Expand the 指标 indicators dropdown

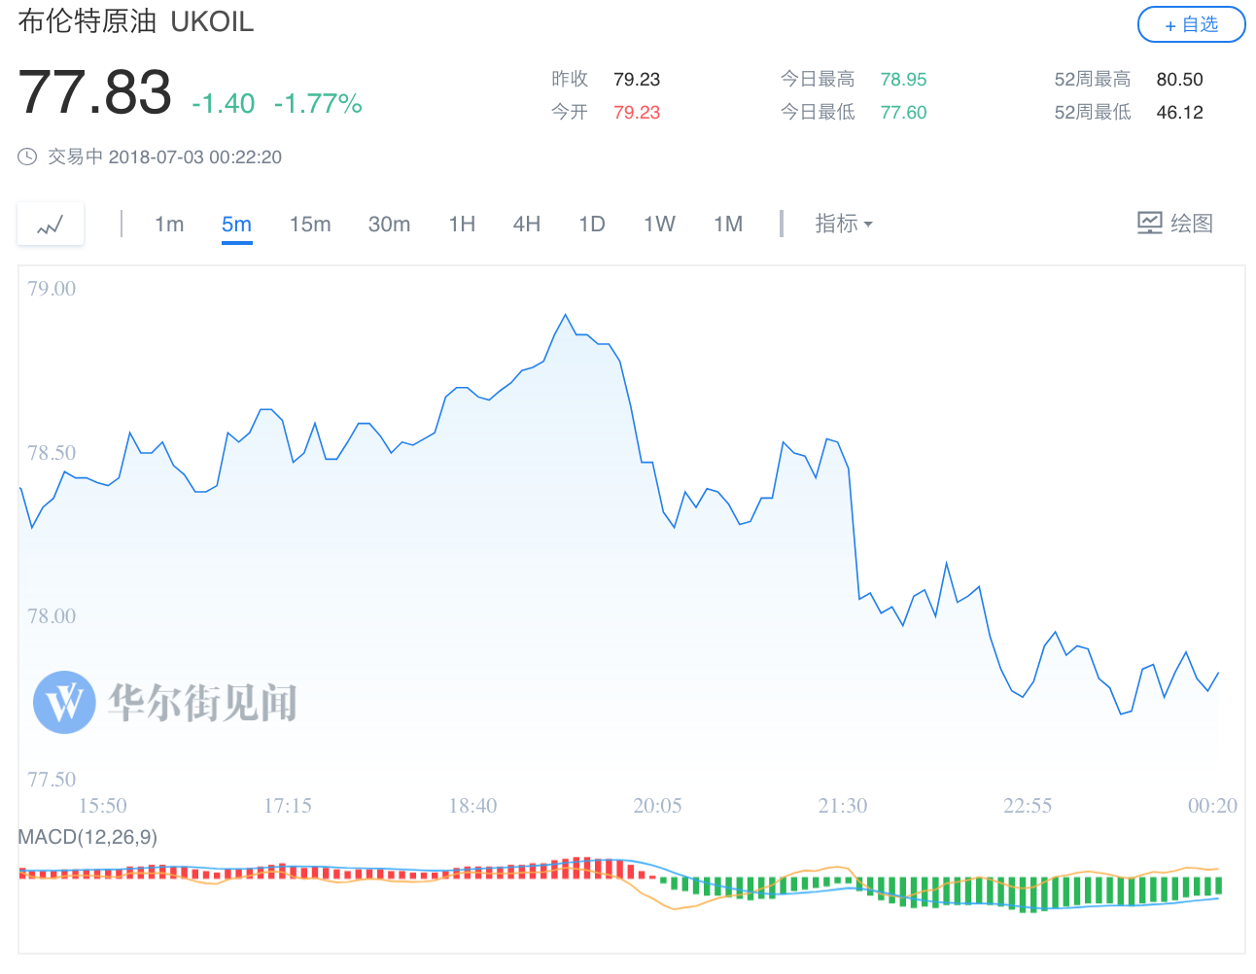[x=844, y=224]
